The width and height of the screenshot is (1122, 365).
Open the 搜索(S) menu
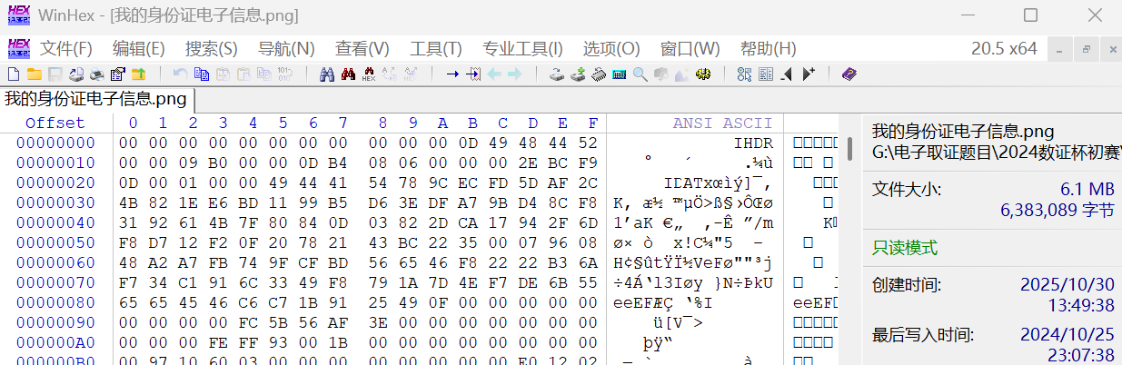pos(211,48)
